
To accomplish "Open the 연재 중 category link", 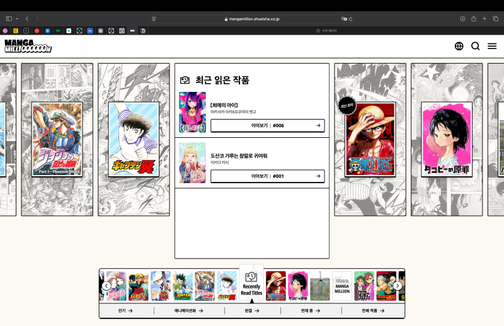I will (311, 311).
